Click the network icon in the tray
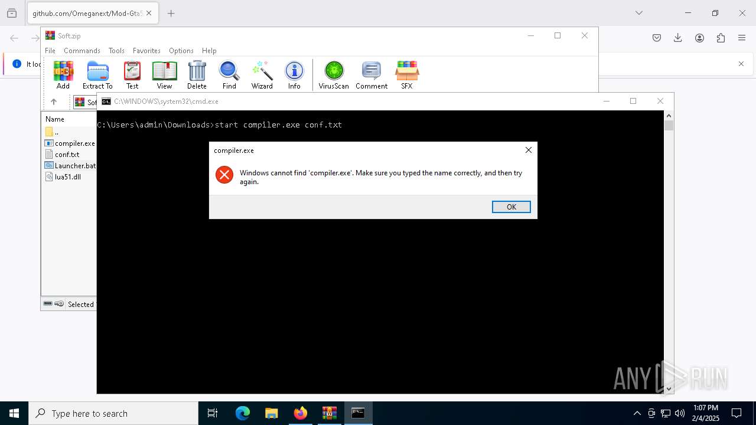 point(666,413)
